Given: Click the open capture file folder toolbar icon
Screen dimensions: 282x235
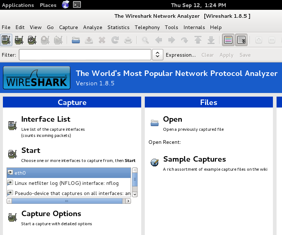Looking at the screenshot, I should pos(76,40).
